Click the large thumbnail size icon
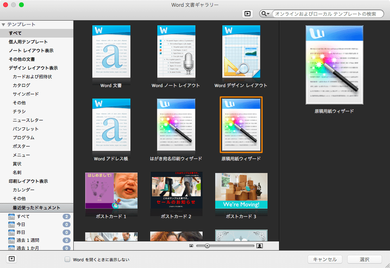Screen dimensions: 390x268 [260, 246]
